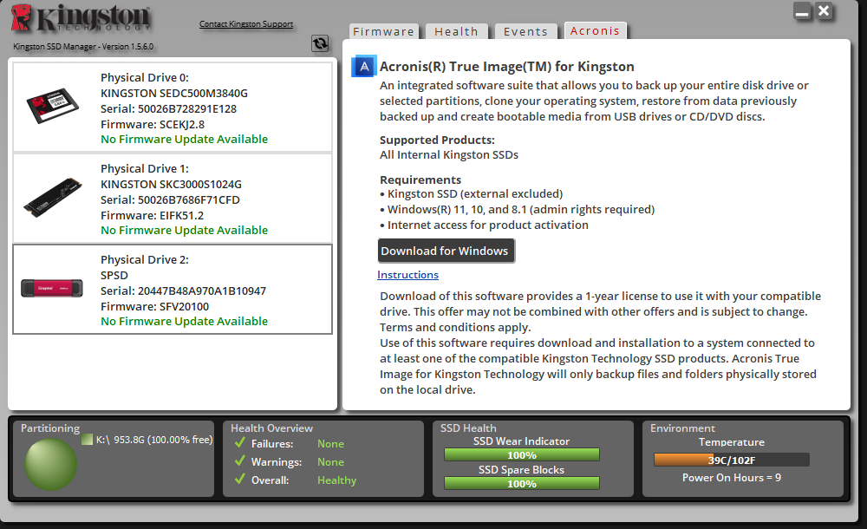Click the Failures None value

click(x=330, y=444)
